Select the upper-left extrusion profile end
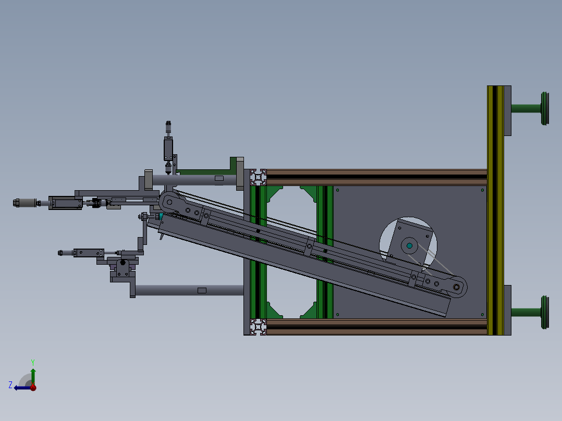 coord(258,177)
